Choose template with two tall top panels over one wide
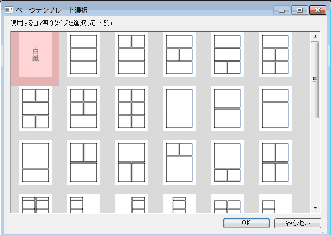The width and height of the screenshot is (331, 235). tap(83, 162)
